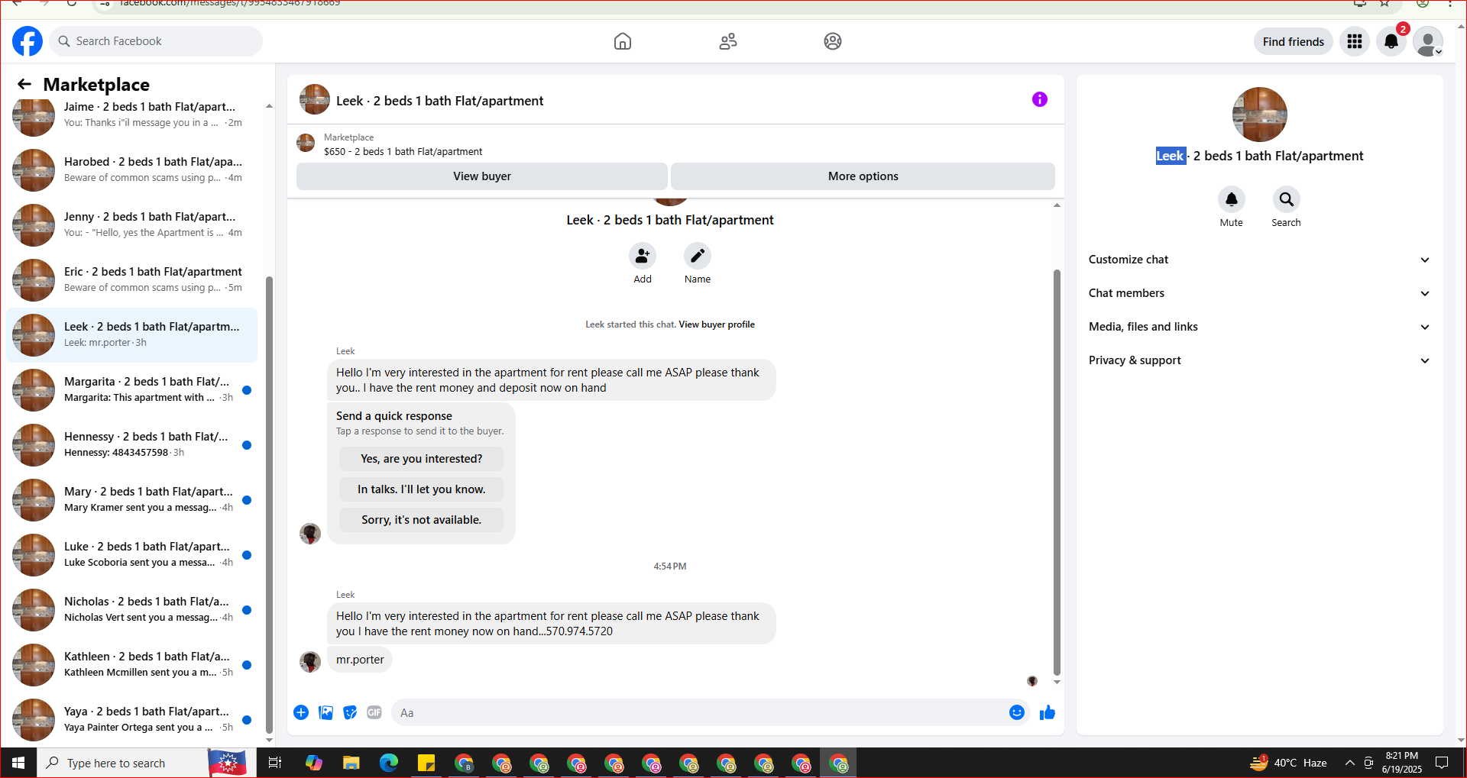The width and height of the screenshot is (1467, 778).
Task: Open File Explorer from the taskbar
Action: point(351,763)
